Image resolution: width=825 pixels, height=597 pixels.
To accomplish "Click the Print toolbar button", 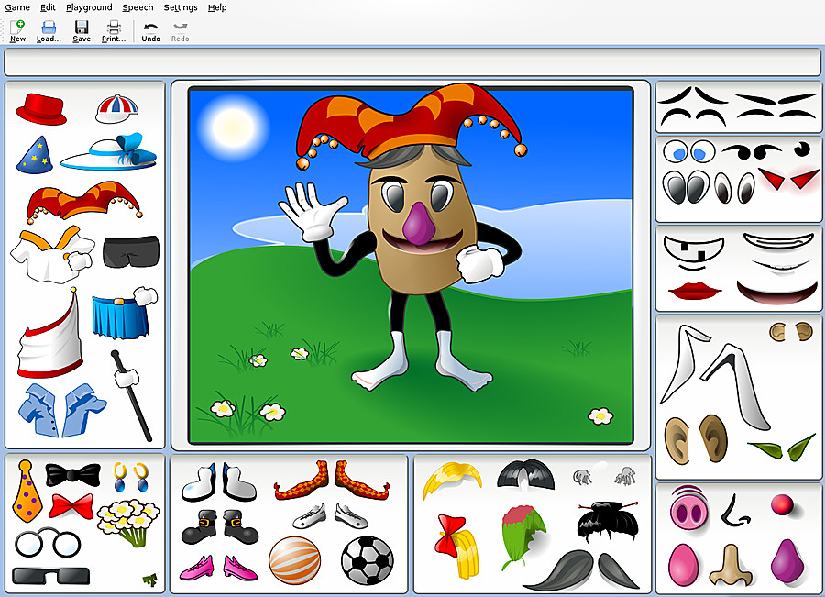I will click(114, 31).
